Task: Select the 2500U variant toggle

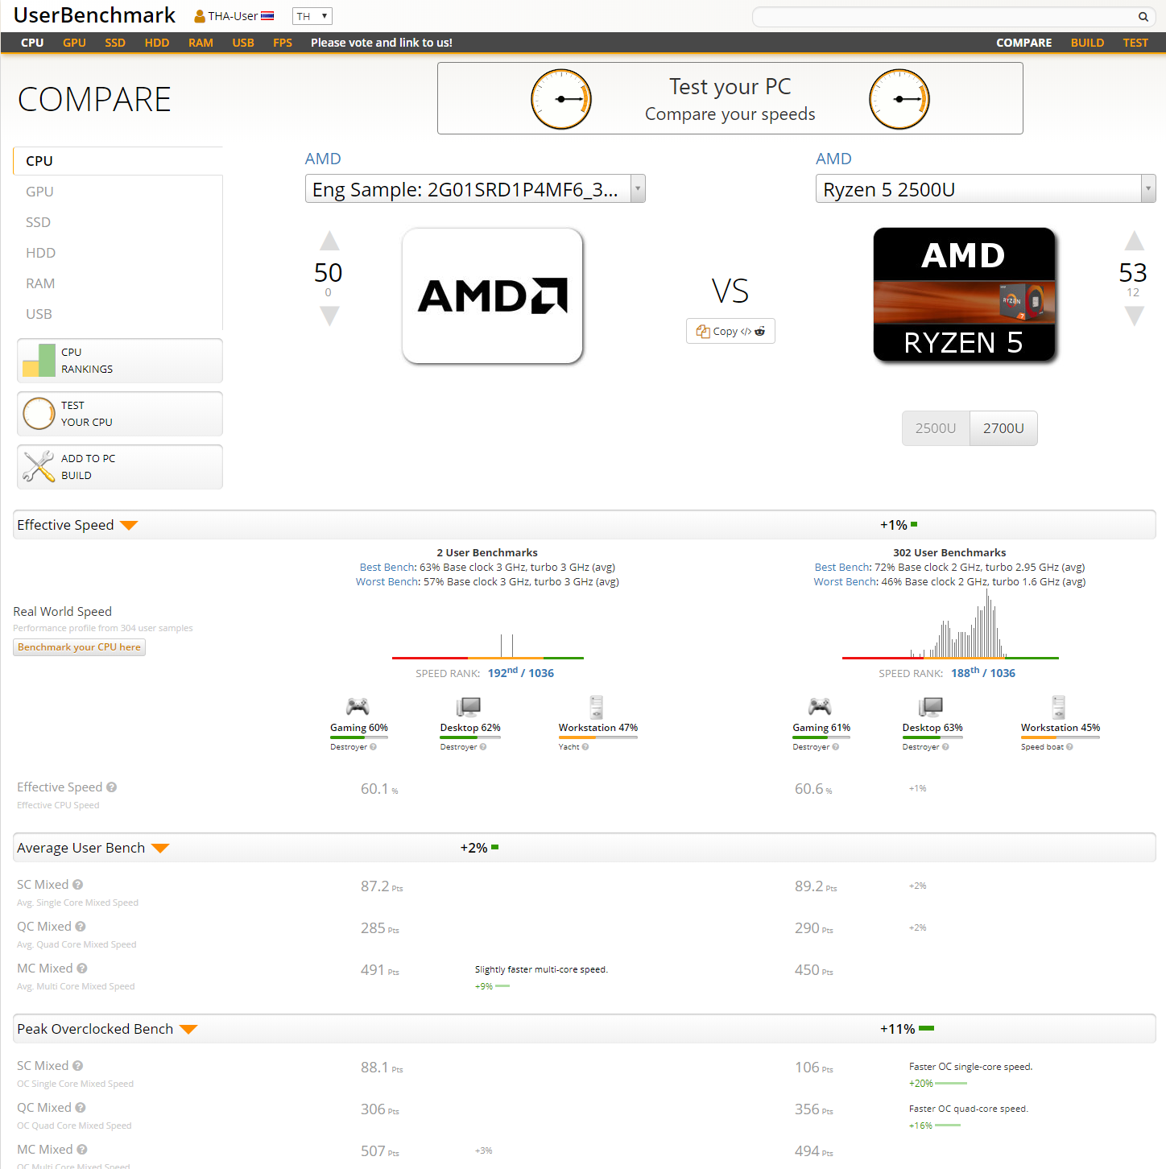Action: [x=936, y=428]
